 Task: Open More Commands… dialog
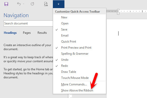tap(80, 84)
